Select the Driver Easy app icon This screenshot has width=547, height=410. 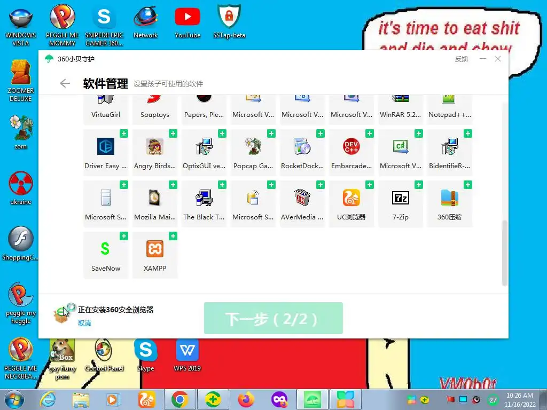coord(106,146)
